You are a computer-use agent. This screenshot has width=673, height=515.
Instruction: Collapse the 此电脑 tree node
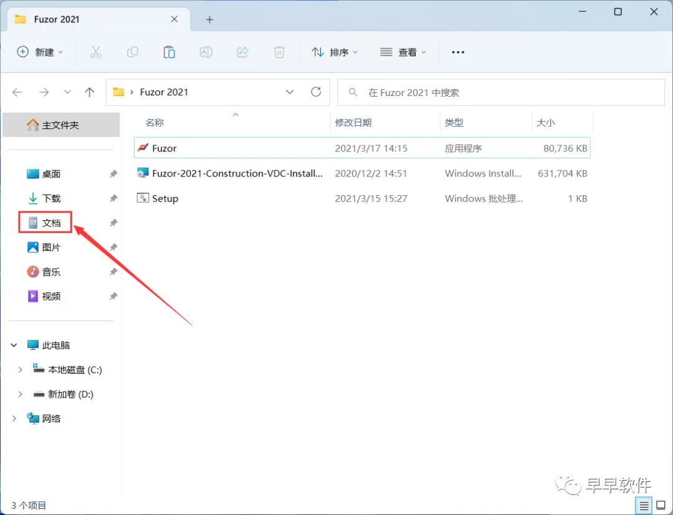click(x=14, y=345)
